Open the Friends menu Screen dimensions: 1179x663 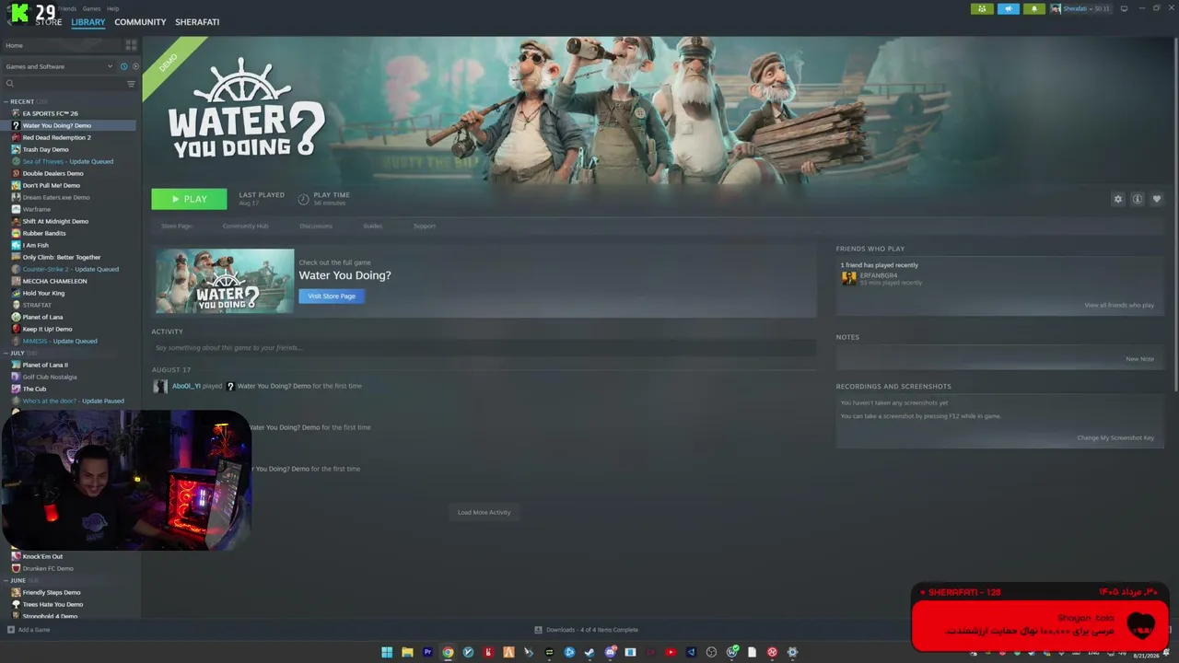click(67, 8)
